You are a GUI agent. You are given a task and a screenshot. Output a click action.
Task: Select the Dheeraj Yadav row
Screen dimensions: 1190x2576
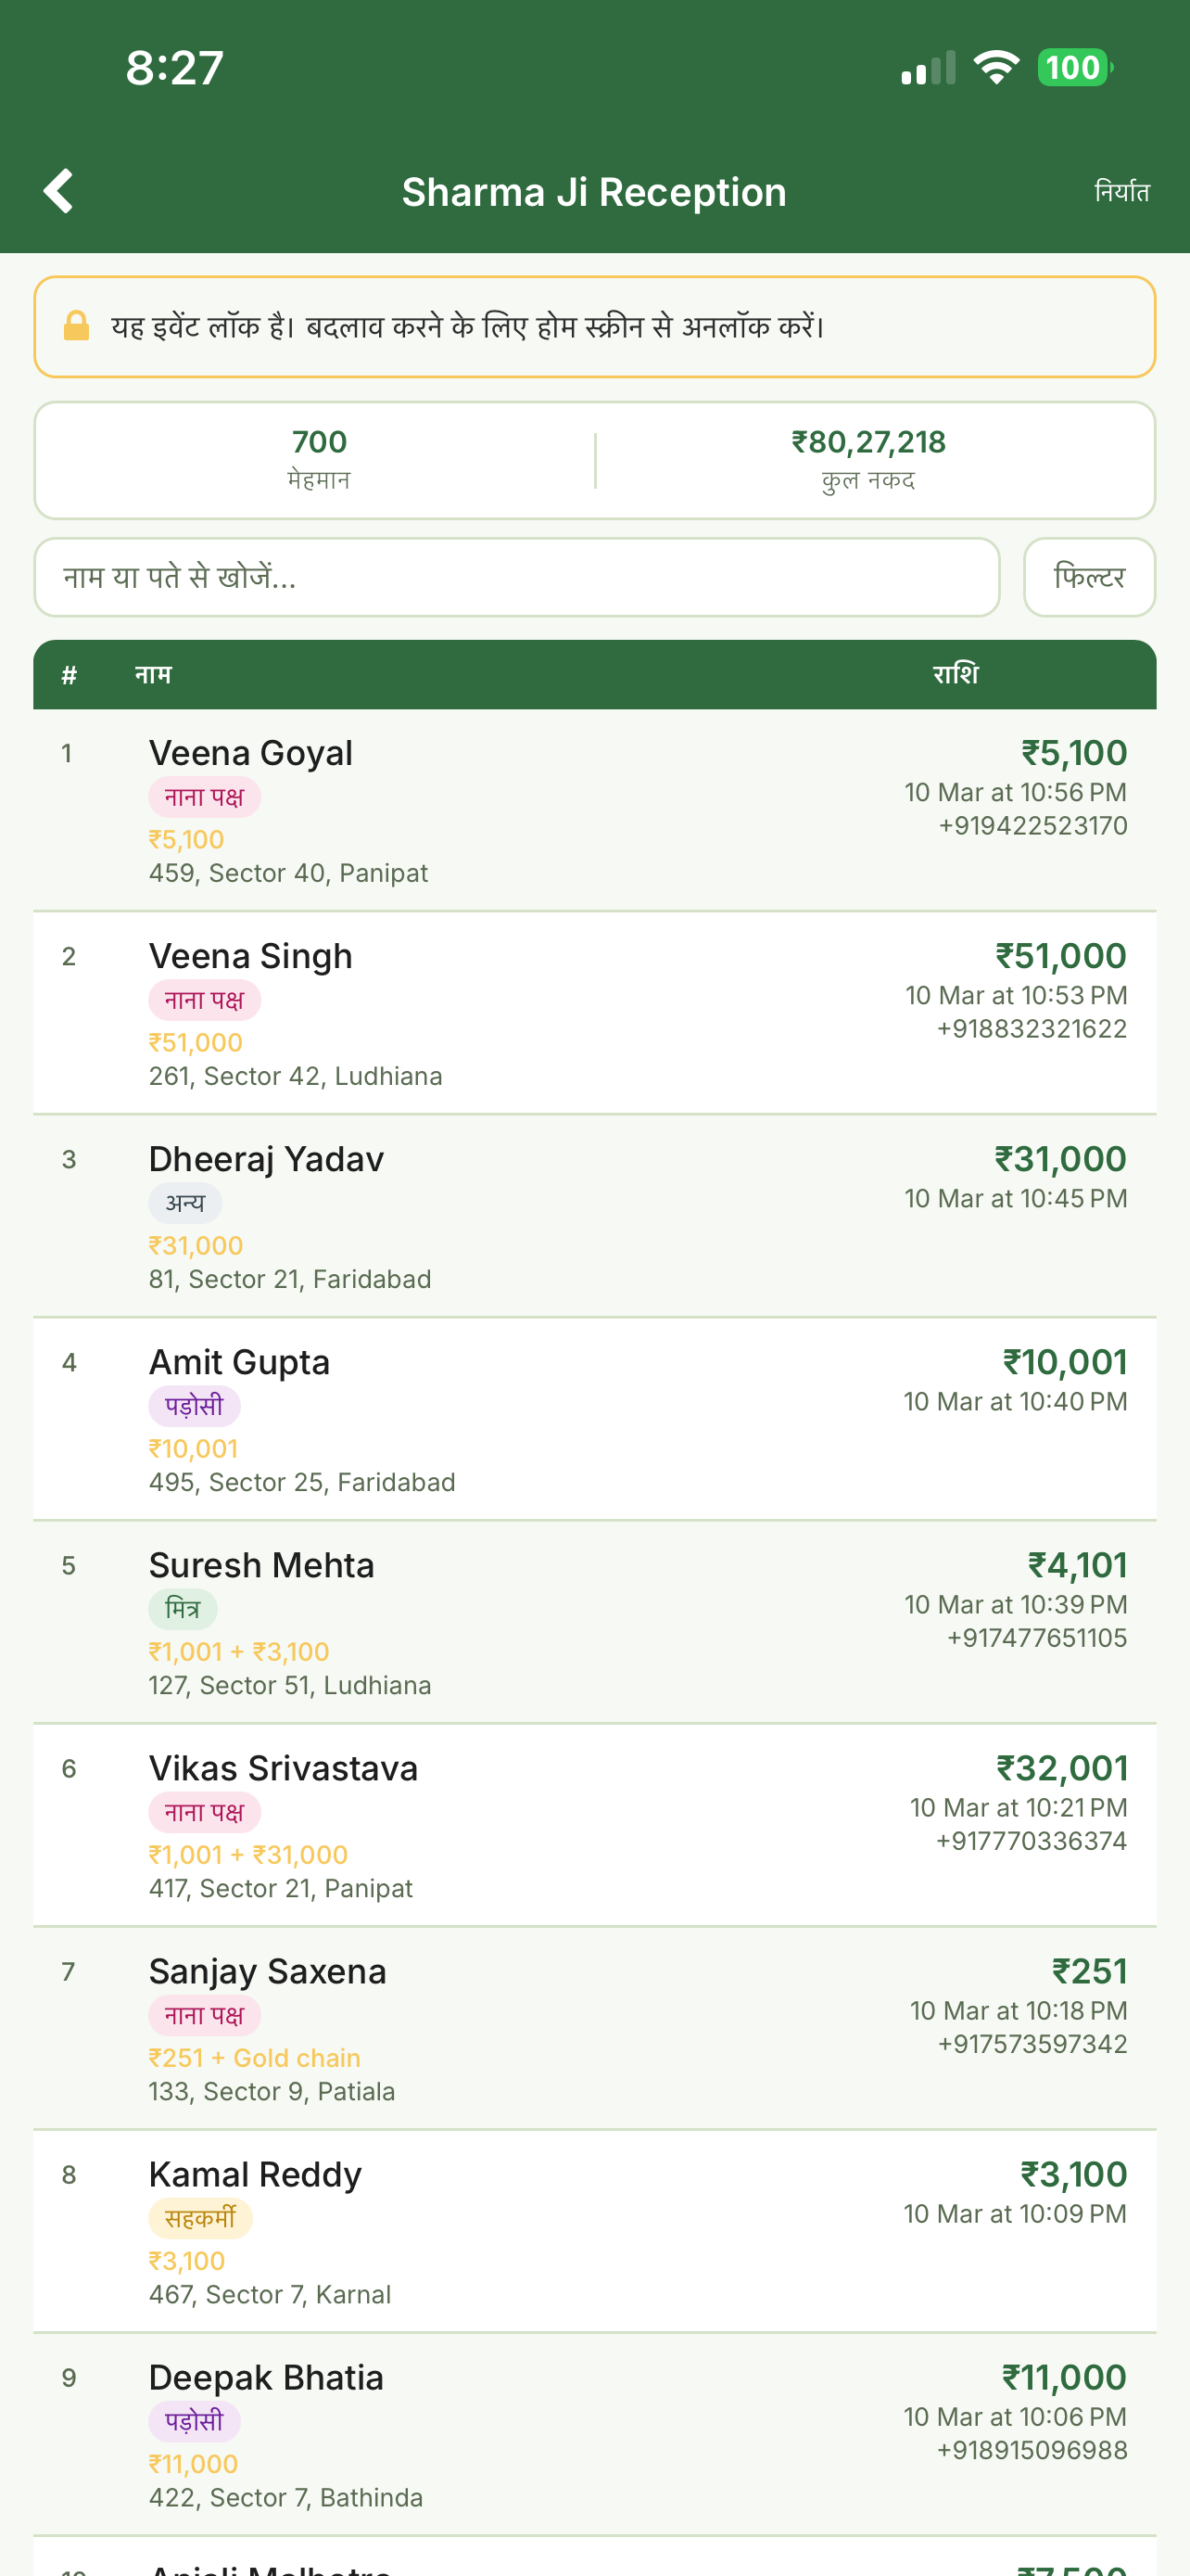pos(594,1216)
